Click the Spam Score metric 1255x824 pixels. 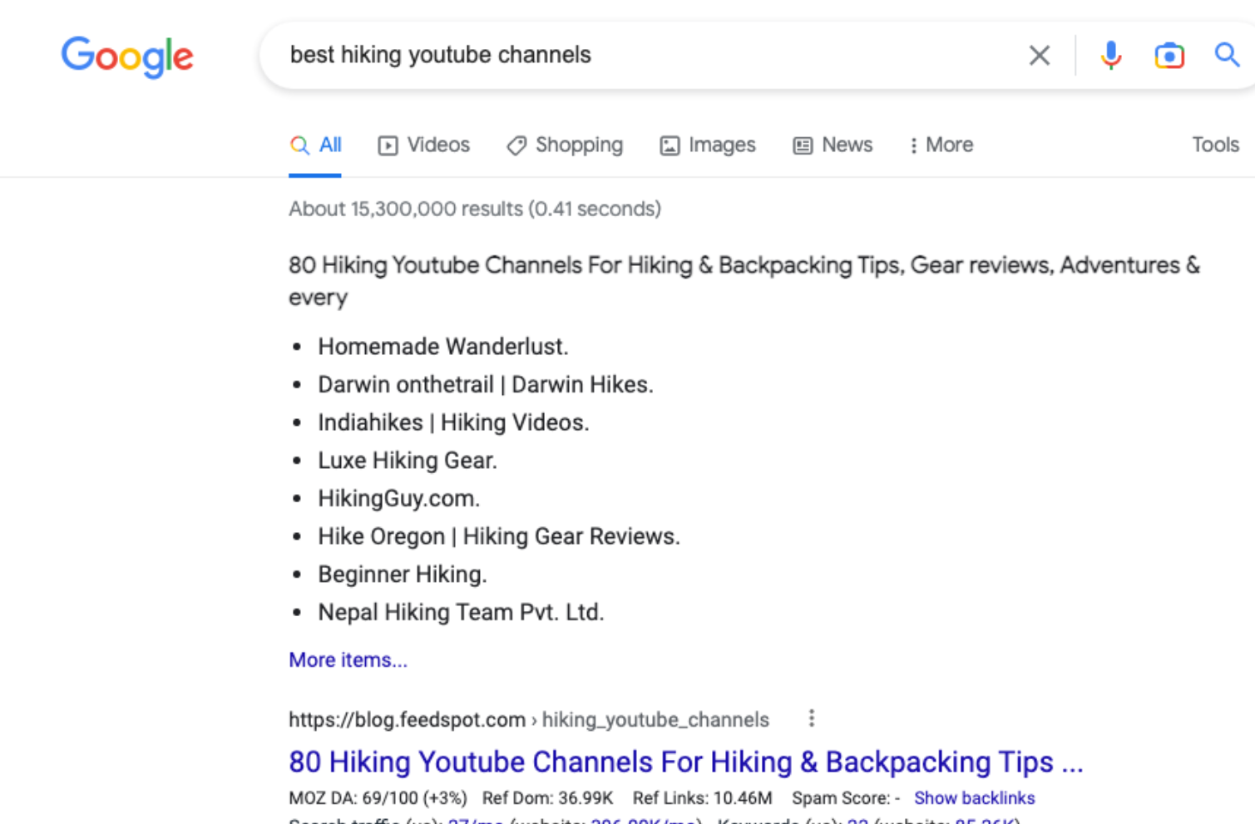(846, 798)
